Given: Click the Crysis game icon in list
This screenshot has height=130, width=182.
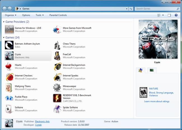Looking at the screenshot, I should (x=9, y=56).
